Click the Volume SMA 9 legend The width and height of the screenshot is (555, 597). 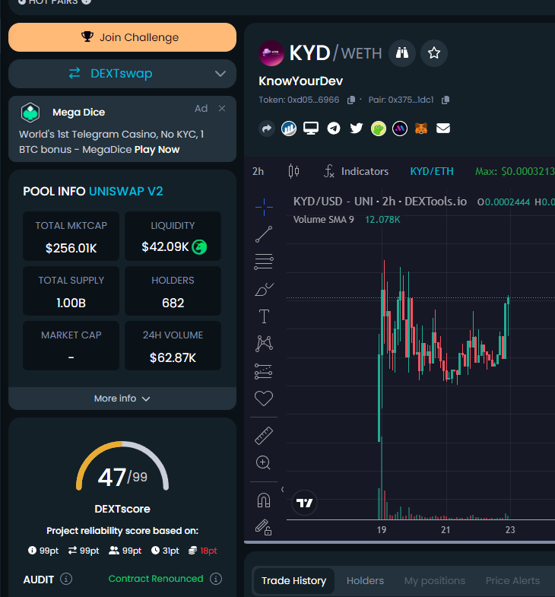click(324, 220)
